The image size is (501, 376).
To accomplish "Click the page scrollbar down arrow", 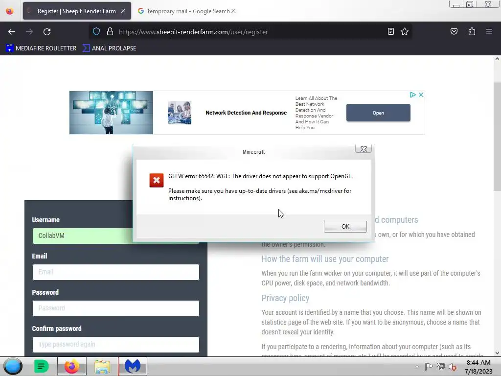I will coord(497,353).
